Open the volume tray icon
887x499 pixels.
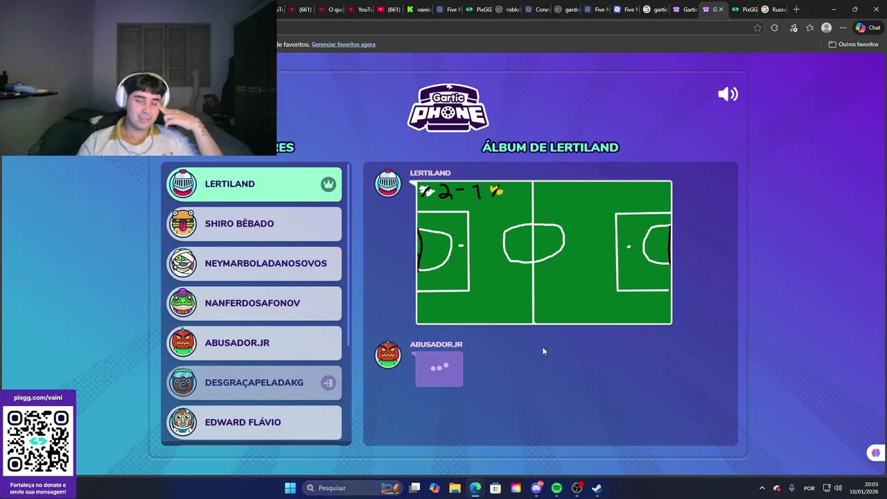(x=838, y=488)
